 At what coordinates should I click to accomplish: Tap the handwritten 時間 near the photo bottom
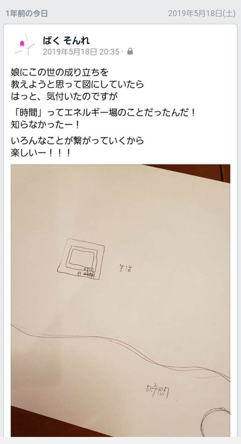(x=158, y=392)
